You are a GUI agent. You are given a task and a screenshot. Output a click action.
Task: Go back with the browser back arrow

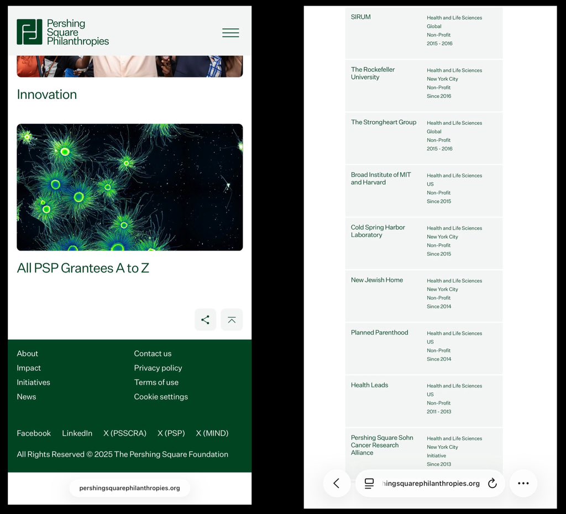coord(337,483)
